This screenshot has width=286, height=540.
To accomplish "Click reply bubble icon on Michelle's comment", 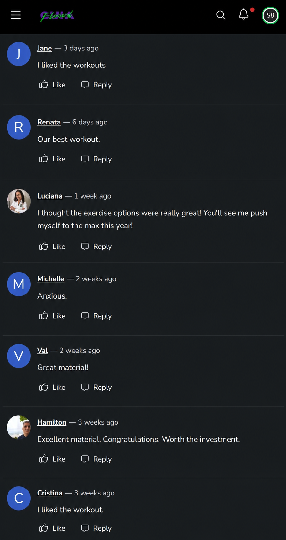I will (85, 316).
